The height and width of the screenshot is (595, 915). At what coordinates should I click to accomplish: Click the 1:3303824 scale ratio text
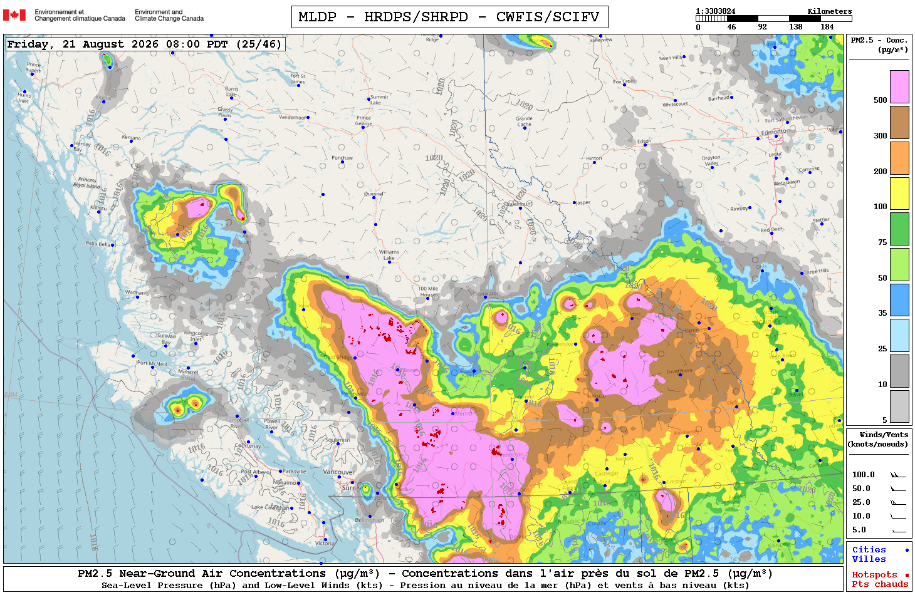(715, 11)
